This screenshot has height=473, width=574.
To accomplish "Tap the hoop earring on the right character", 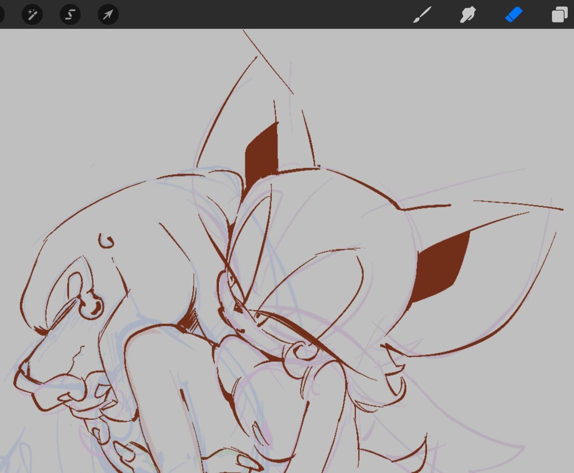I will [x=299, y=351].
